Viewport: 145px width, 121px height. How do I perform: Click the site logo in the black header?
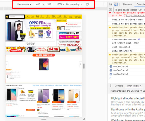coord(7,17)
